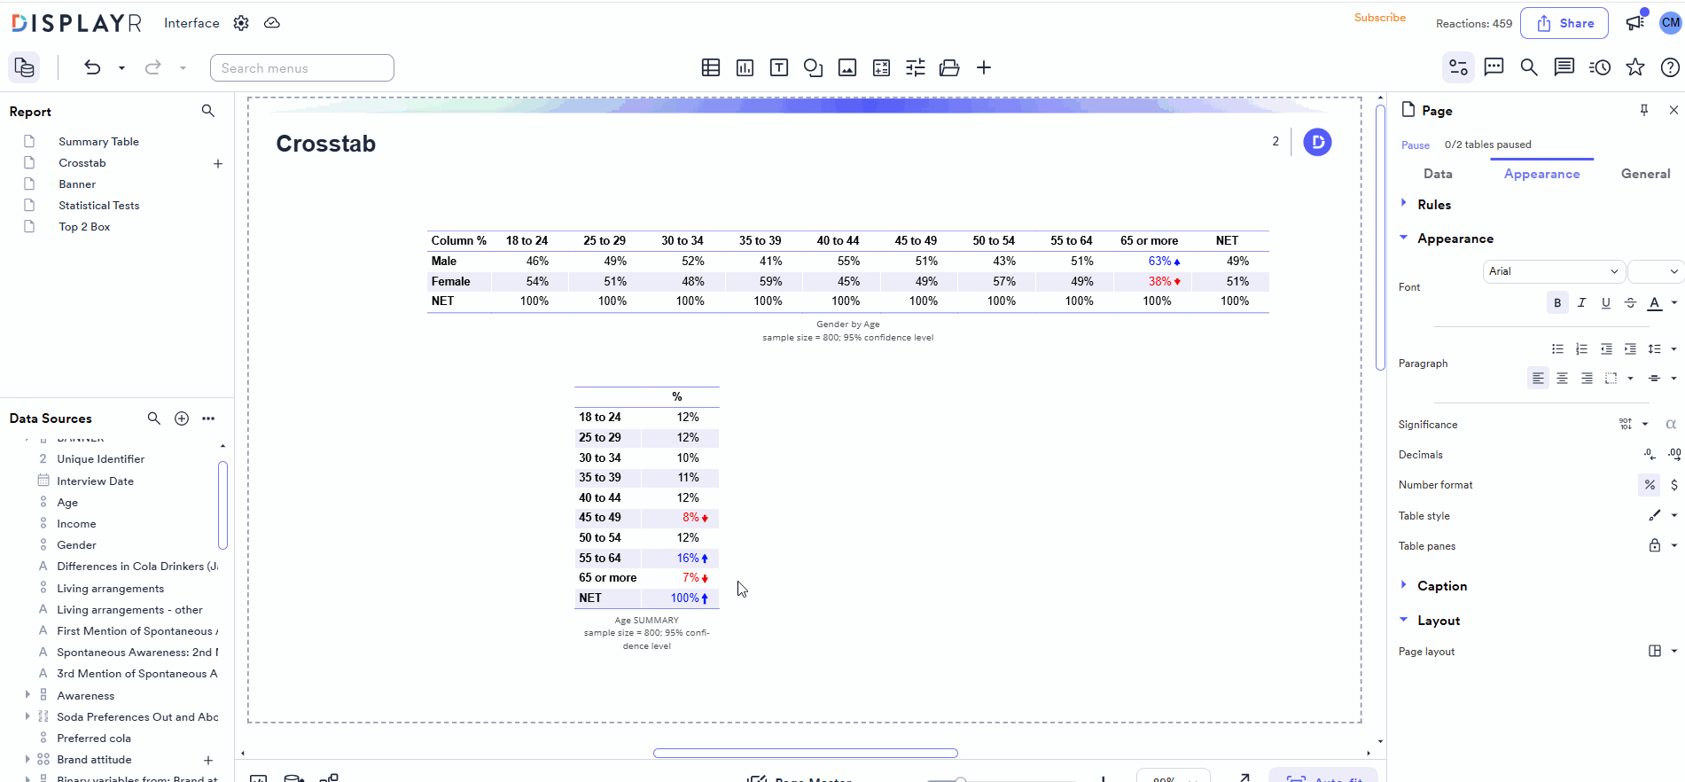Viewport: 1685px width, 782px height.
Task: Open the version history icon
Action: pos(1600,67)
